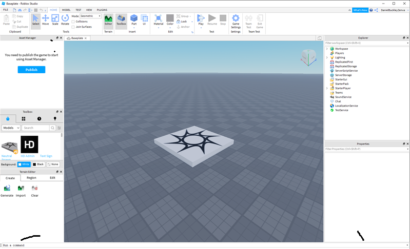Open the Text Sign model link
Image resolution: width=410 pixels, height=249 pixels.
(46, 156)
